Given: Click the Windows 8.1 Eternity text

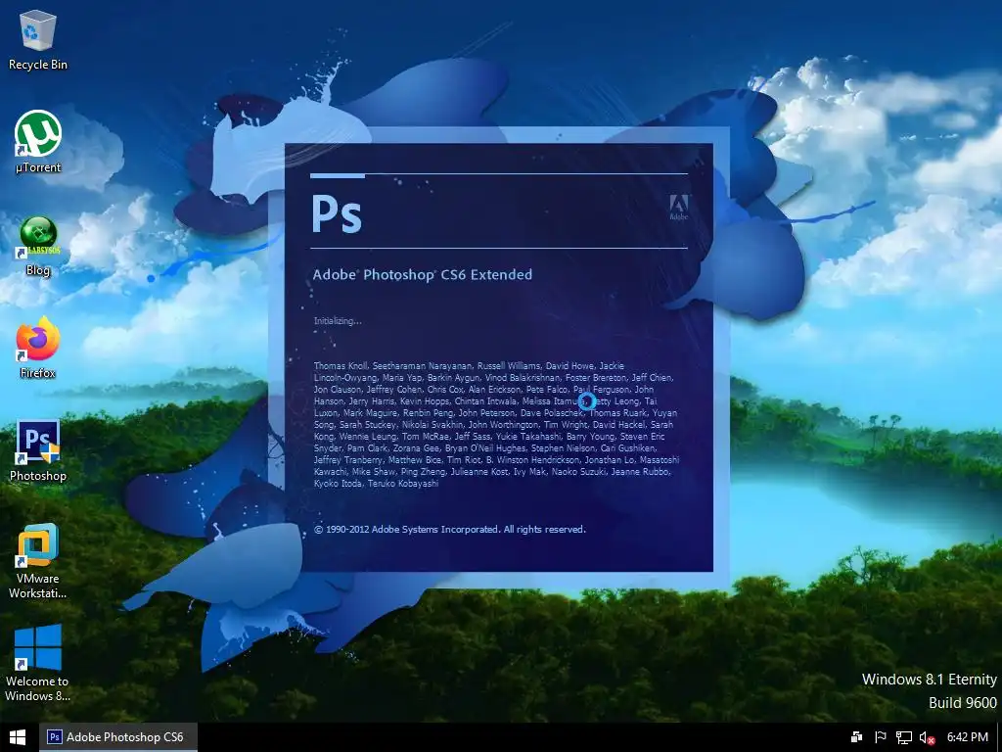Looking at the screenshot, I should pos(930,680).
